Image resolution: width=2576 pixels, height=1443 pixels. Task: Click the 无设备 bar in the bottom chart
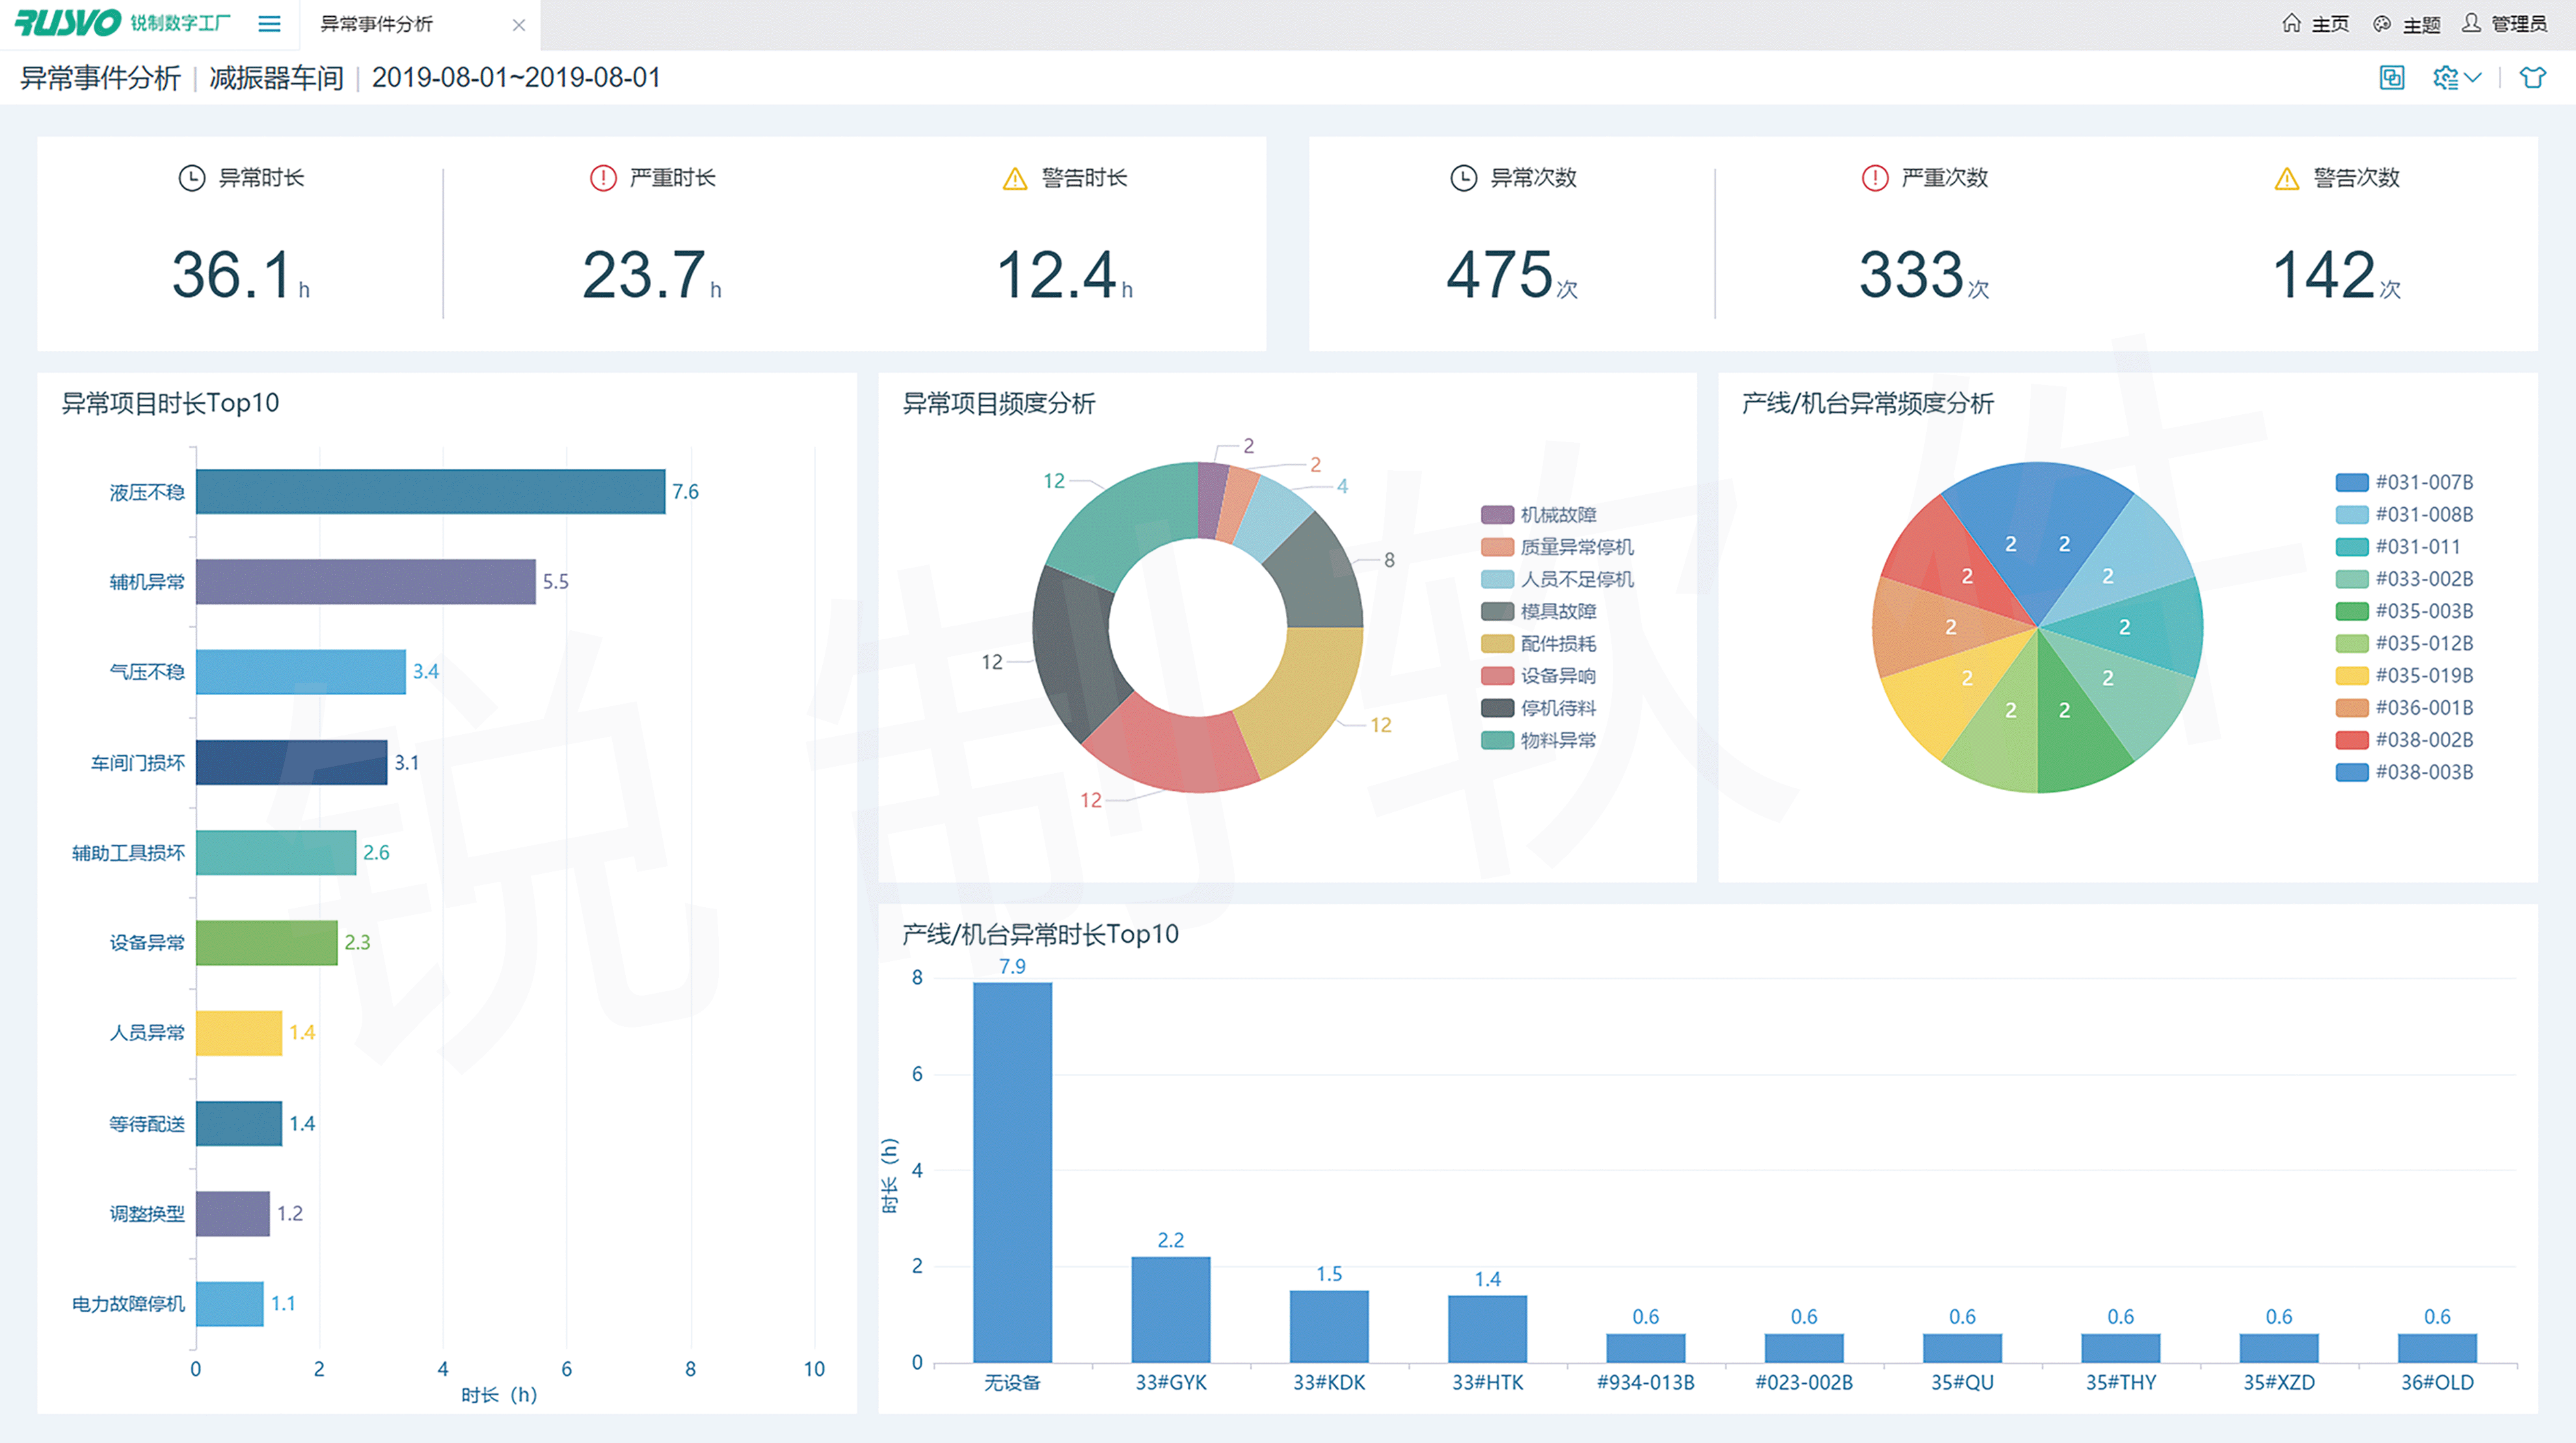tap(1012, 1171)
